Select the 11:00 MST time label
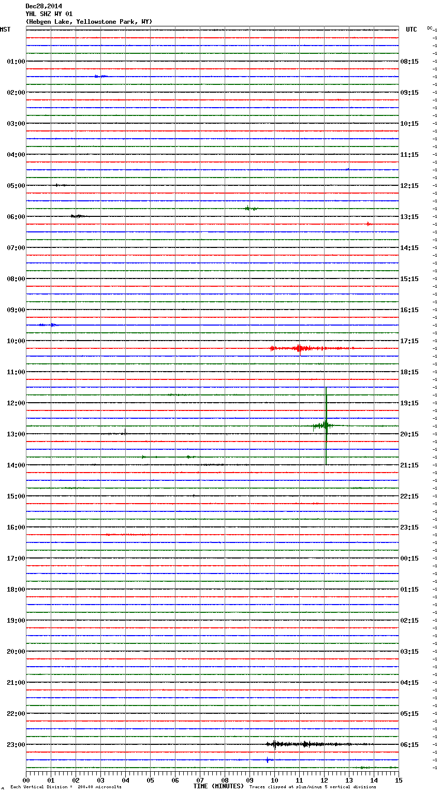 pos(16,372)
